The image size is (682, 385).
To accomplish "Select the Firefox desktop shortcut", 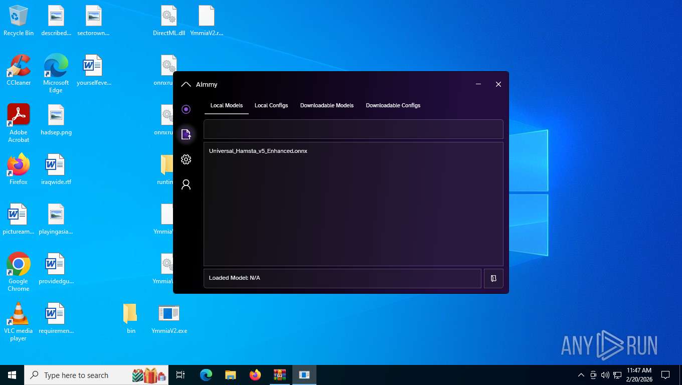I will tap(19, 169).
